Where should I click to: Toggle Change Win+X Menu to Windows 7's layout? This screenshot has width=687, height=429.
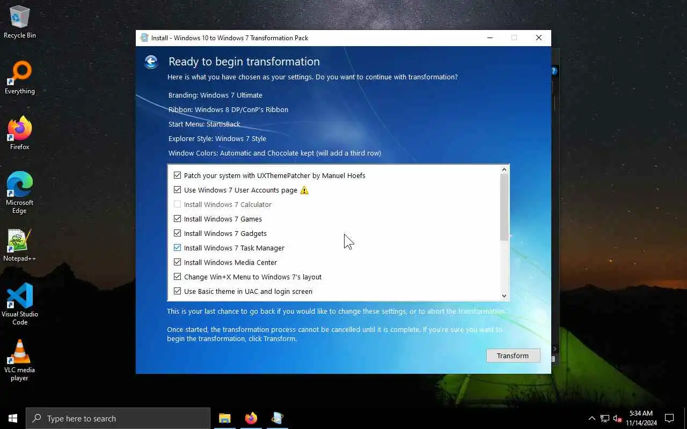(x=178, y=277)
